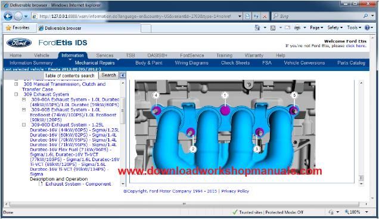
Task: Click Description and Operation heading
Action: [x=59, y=179]
